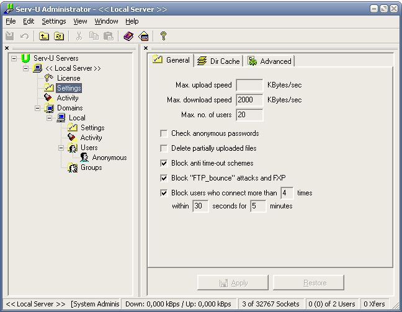This screenshot has width=402, height=312.
Task: Open the Edit menu
Action: click(29, 21)
